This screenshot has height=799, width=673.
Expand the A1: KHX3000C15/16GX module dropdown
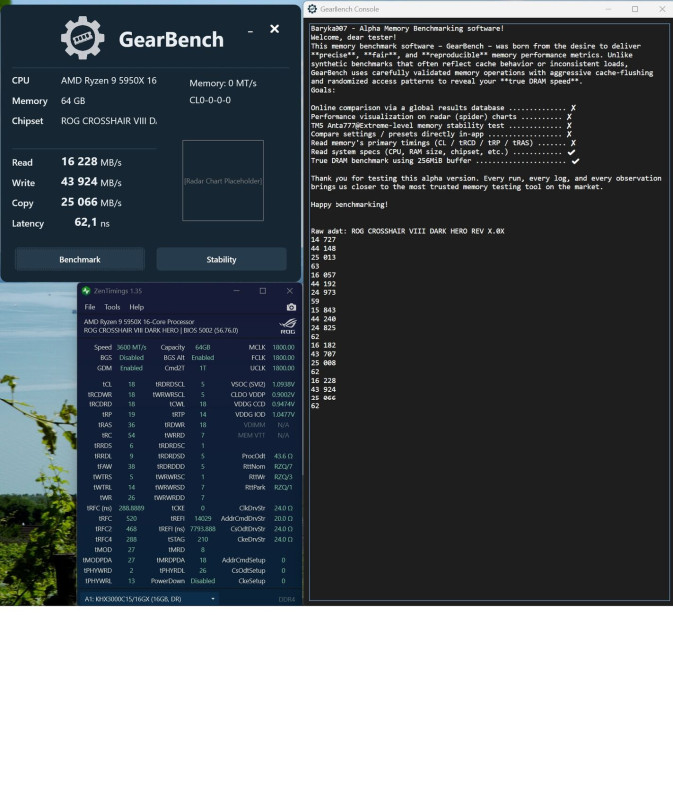tap(149, 599)
